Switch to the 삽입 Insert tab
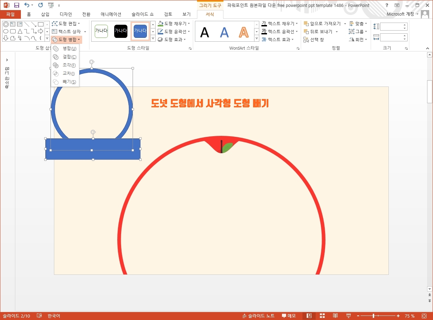 tap(45, 14)
